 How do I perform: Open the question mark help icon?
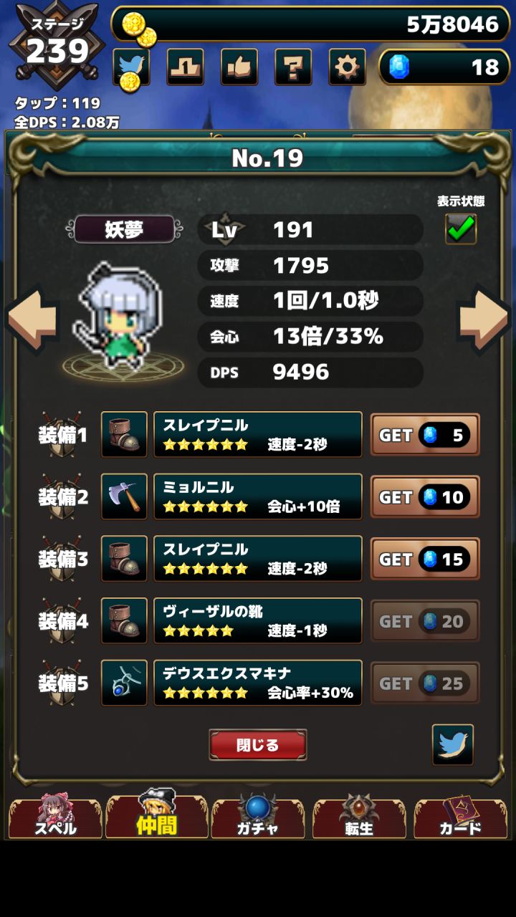[x=293, y=67]
